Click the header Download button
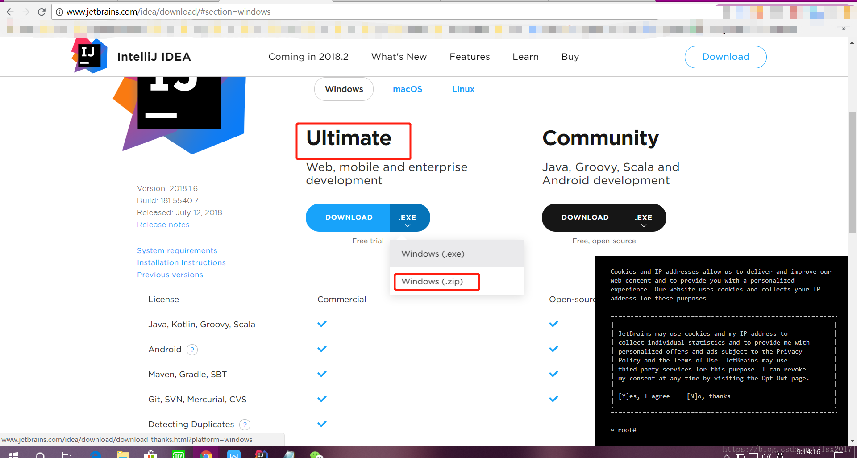The image size is (857, 458). click(x=725, y=57)
